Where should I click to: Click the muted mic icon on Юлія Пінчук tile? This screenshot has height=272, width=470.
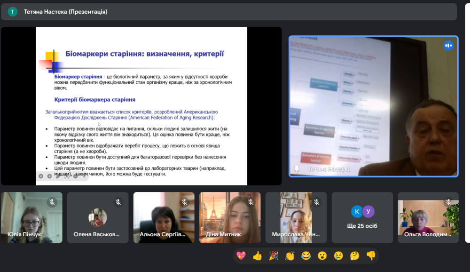pyautogui.click(x=52, y=202)
